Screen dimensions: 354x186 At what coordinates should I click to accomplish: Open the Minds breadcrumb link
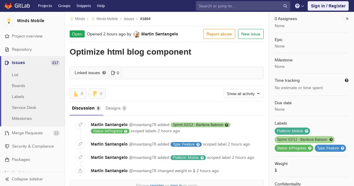tap(80, 19)
